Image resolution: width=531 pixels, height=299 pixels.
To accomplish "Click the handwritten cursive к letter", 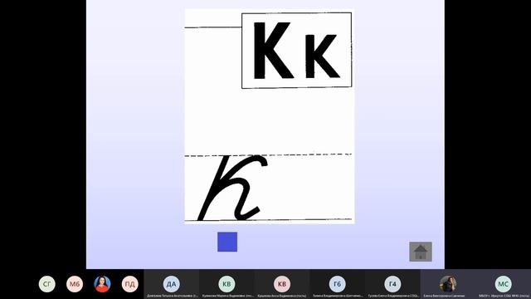I will (x=233, y=188).
